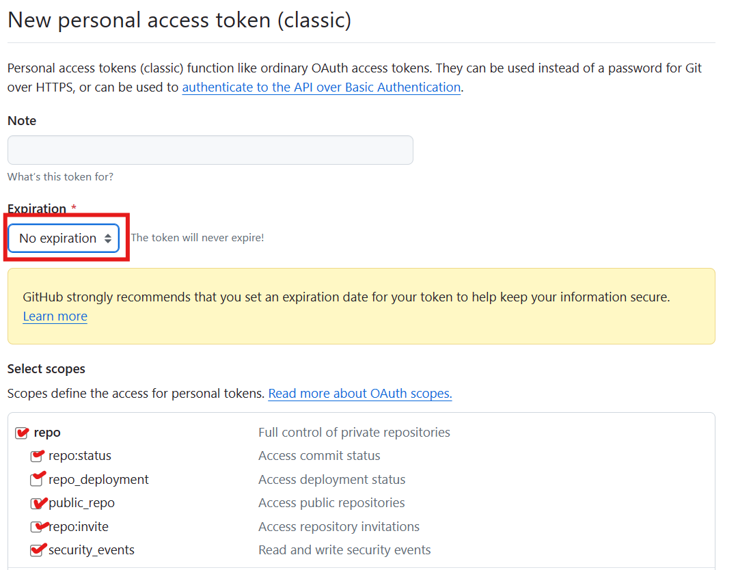This screenshot has height=570, width=751.
Task: Click the Expiration field label
Action: pos(37,209)
